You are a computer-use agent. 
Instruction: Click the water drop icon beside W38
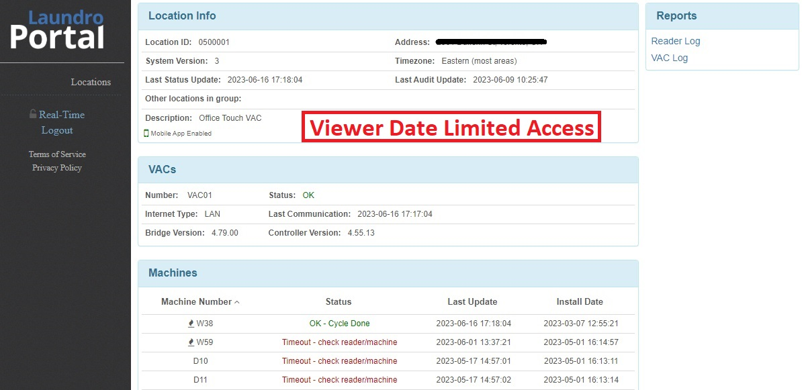point(191,324)
